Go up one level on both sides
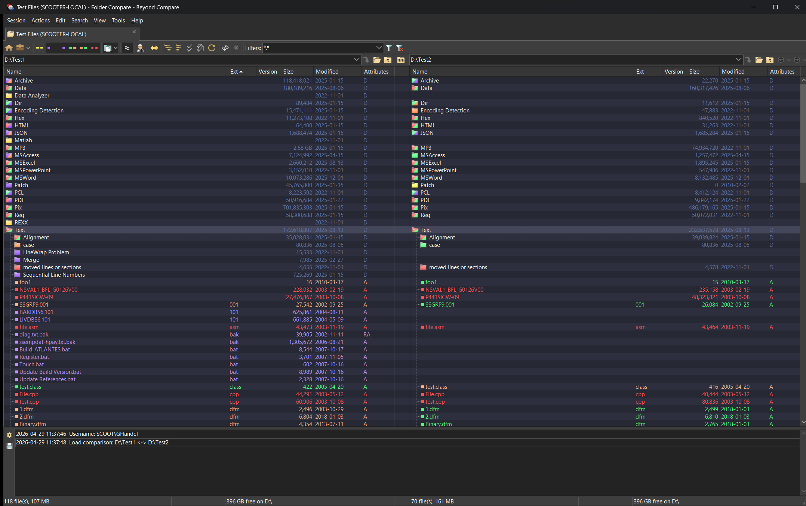This screenshot has height=506, width=806. 401,60
